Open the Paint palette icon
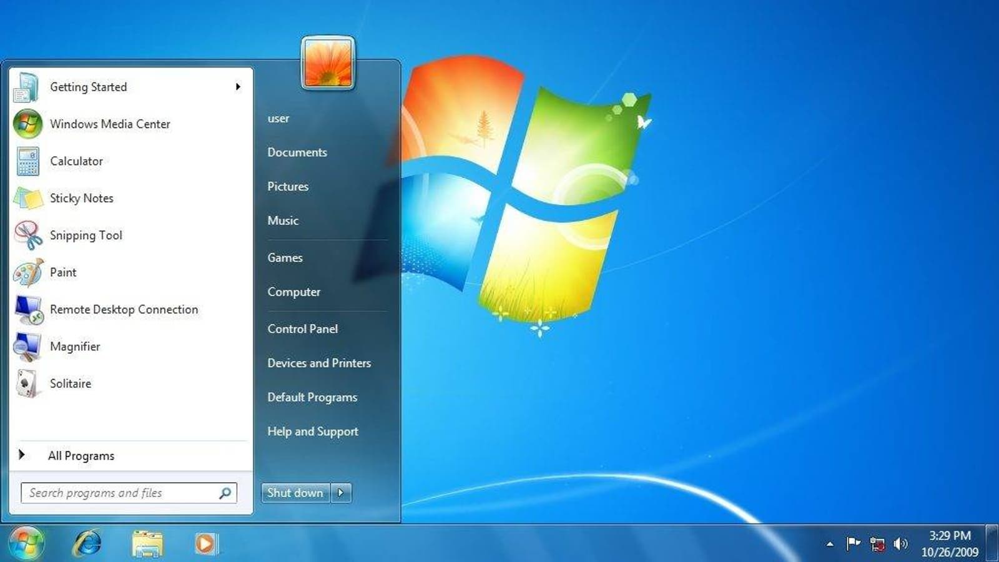This screenshot has height=562, width=999. [x=28, y=272]
